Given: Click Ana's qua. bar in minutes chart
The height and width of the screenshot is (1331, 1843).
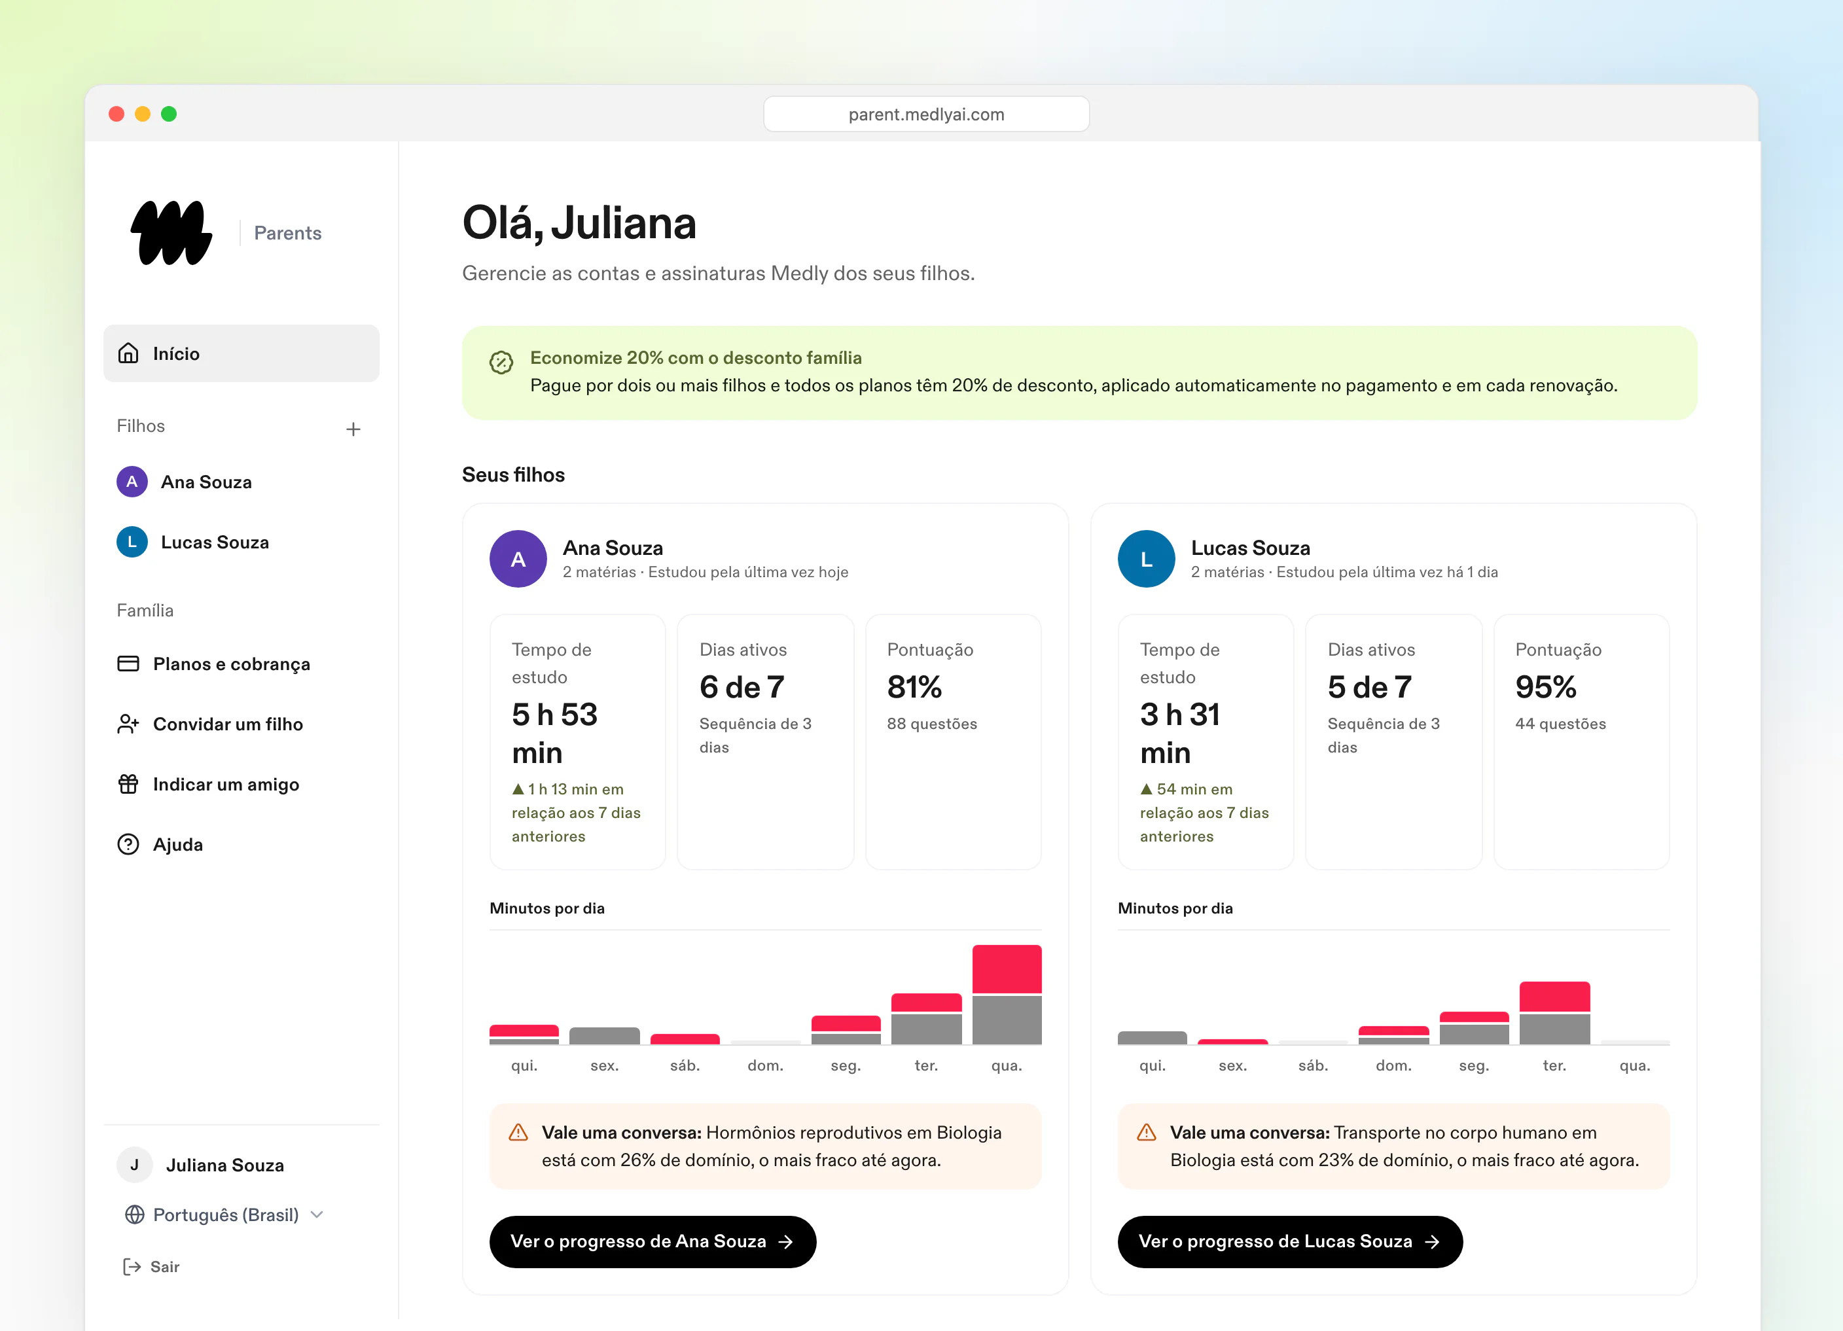Looking at the screenshot, I should pos(1007,995).
